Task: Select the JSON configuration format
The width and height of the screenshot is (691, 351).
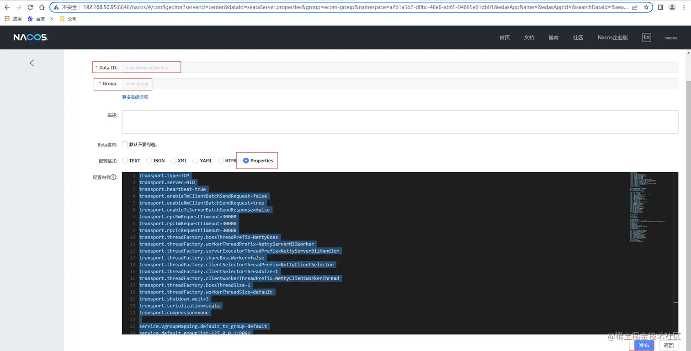Action: point(149,160)
